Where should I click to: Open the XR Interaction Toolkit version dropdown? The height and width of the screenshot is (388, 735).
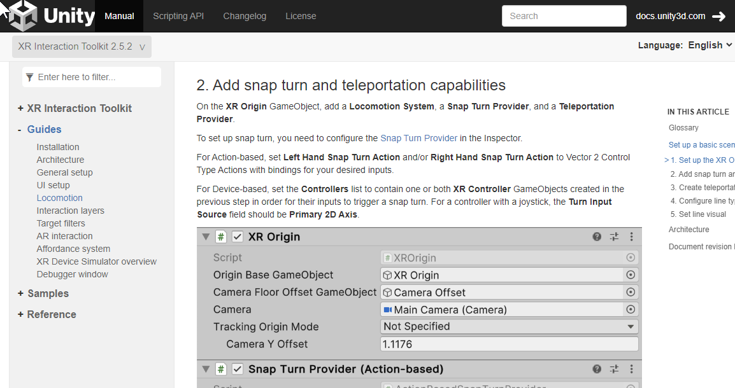tap(82, 46)
